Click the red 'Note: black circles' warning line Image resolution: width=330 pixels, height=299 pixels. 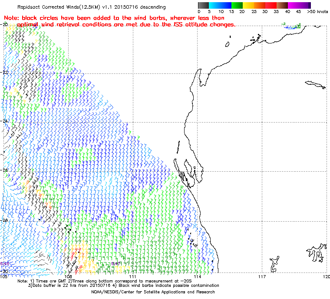click(114, 18)
